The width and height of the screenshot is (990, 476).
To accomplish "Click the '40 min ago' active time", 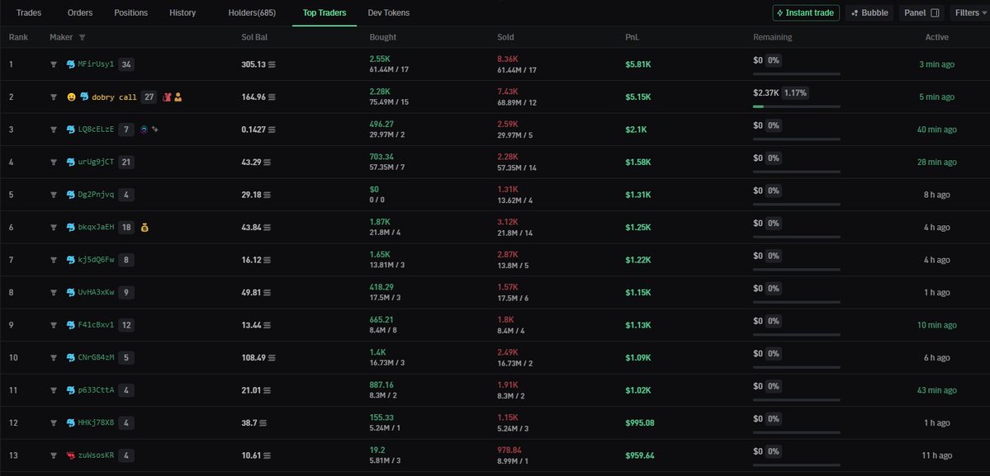I will pyautogui.click(x=937, y=130).
